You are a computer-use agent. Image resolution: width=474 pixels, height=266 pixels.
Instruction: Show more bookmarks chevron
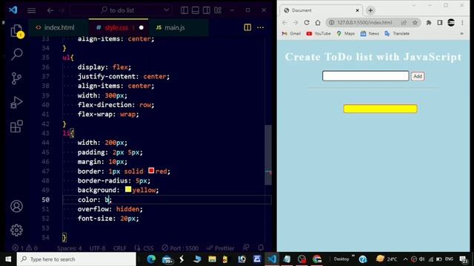[x=461, y=33]
